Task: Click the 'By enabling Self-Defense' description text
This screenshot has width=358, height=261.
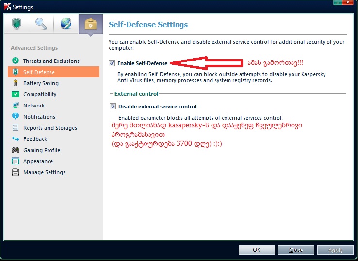Action: coord(222,77)
